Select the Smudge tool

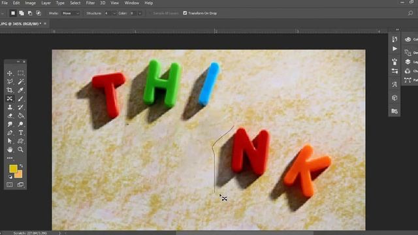tap(10, 124)
